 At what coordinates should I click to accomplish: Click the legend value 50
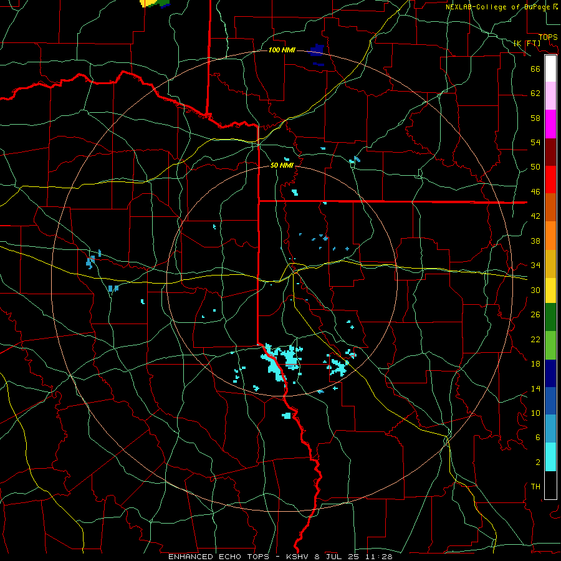(x=535, y=167)
